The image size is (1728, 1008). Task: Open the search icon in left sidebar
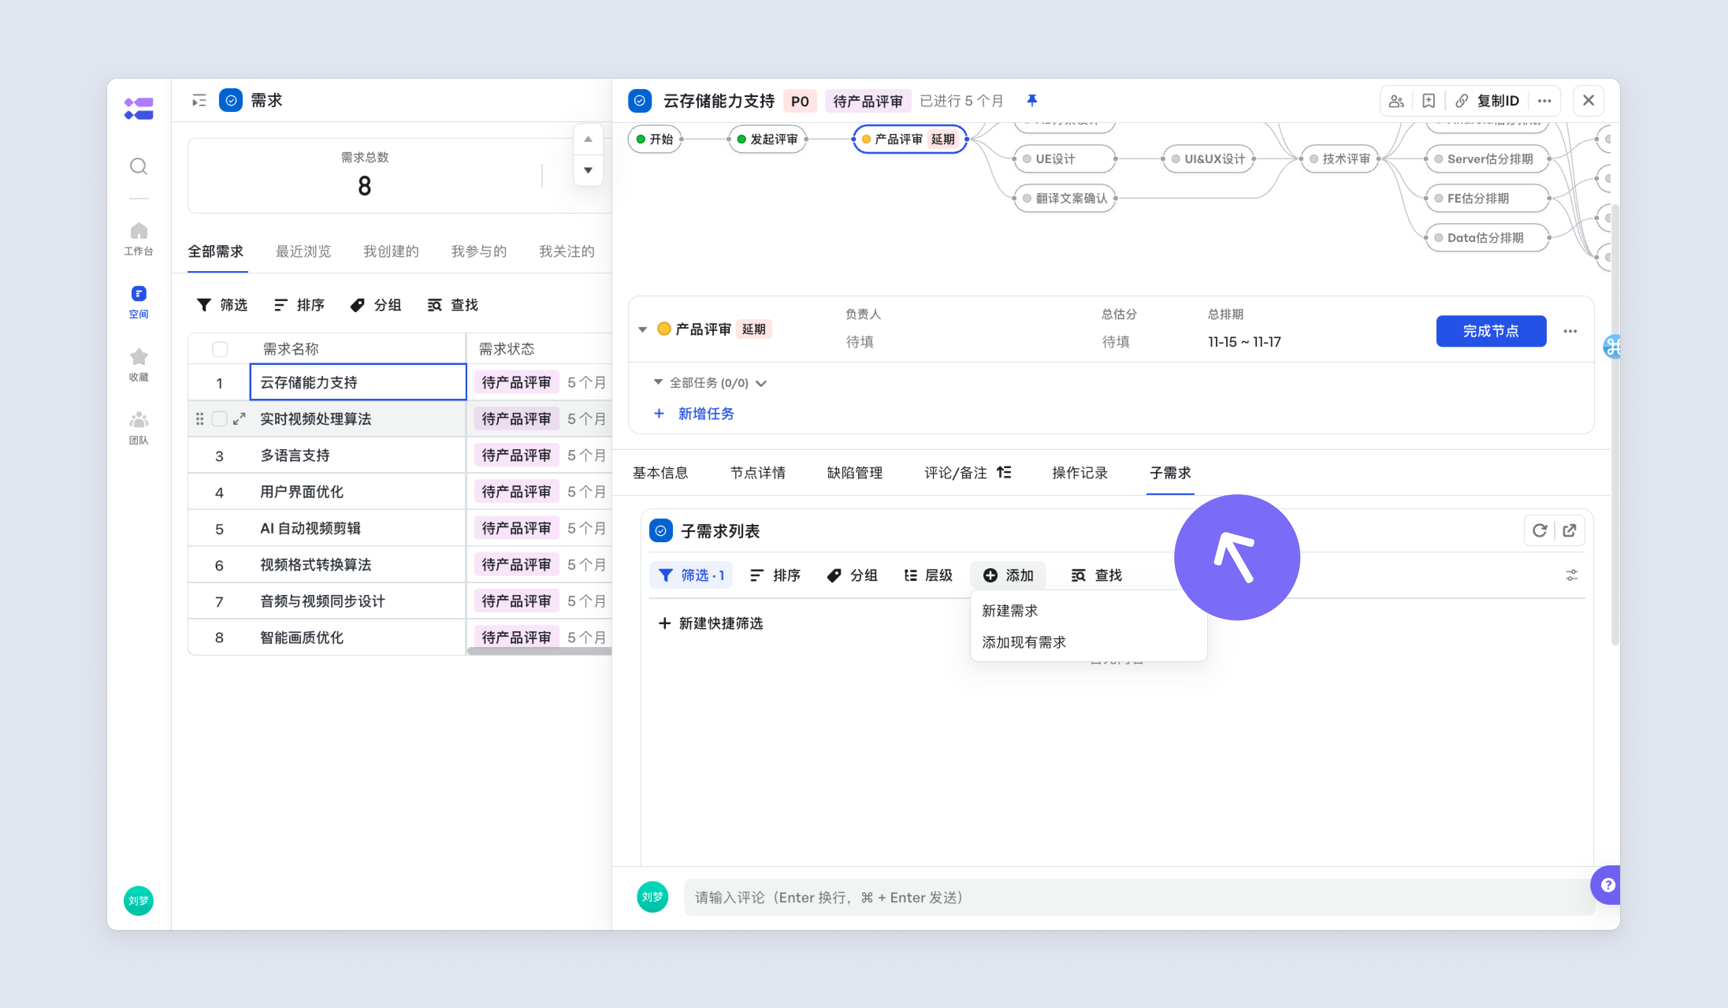point(139,167)
